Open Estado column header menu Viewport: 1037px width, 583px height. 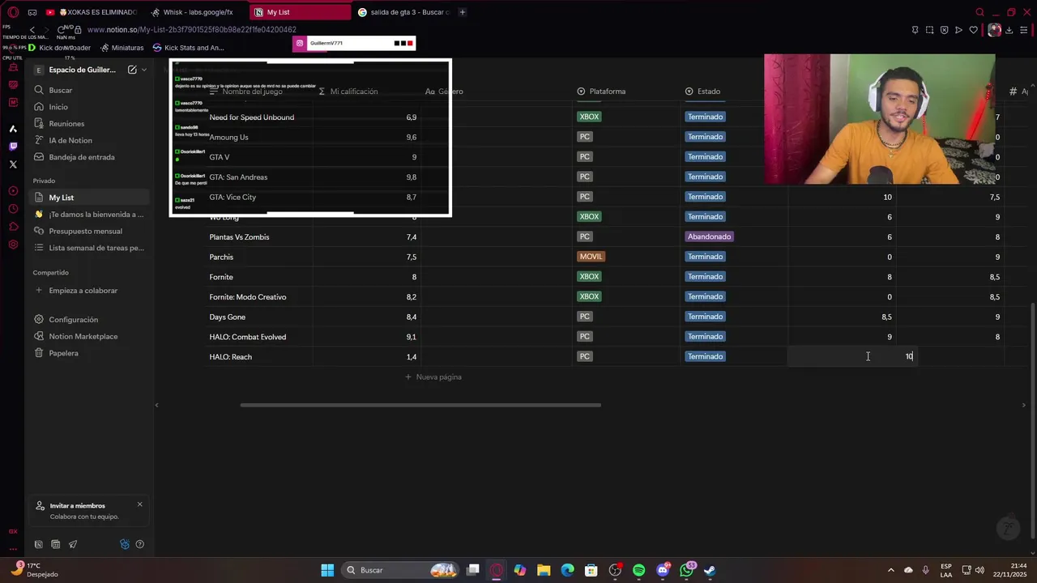click(x=702, y=91)
